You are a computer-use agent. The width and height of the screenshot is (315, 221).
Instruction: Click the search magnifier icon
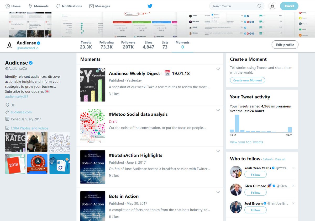[x=259, y=6]
